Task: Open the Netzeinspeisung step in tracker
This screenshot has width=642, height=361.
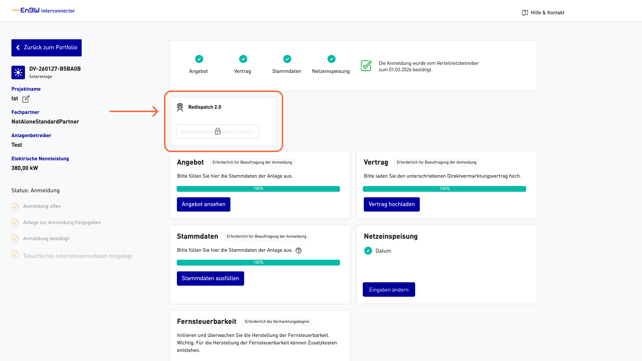Action: [331, 59]
